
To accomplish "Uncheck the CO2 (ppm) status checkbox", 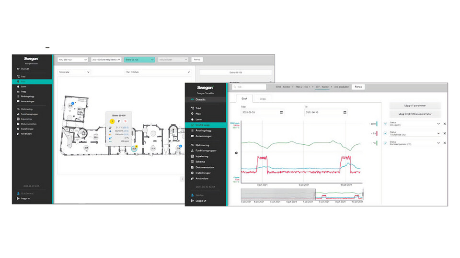I will (385, 124).
